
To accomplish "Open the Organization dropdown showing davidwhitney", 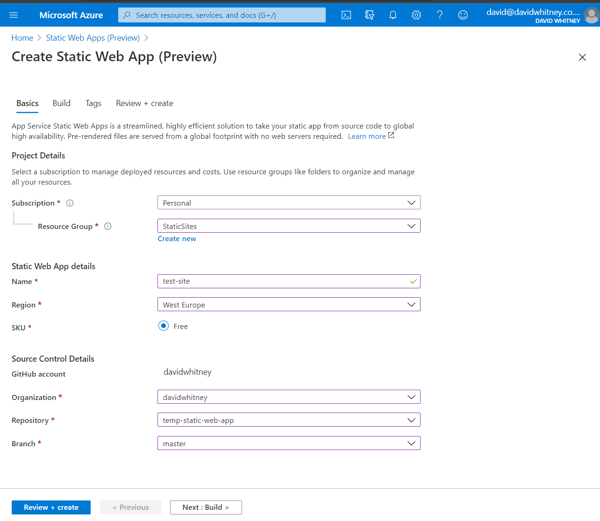I will pos(289,397).
